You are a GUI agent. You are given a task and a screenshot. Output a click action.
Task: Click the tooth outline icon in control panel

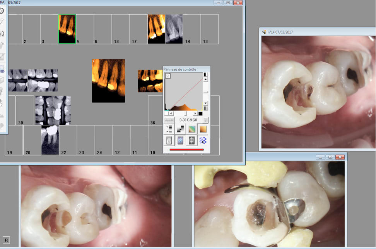[x=169, y=141]
